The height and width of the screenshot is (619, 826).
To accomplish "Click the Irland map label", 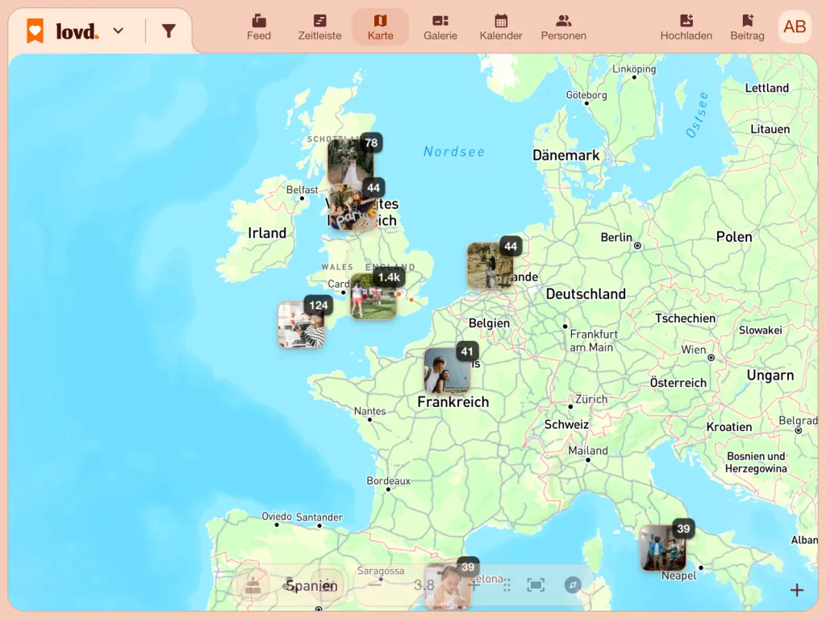I will click(x=267, y=233).
